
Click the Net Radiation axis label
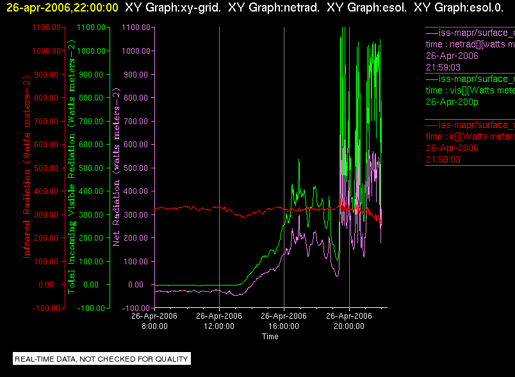[117, 166]
